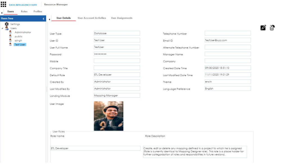Select Test User in the Users Tree
The image size is (295, 165).
[20, 44]
